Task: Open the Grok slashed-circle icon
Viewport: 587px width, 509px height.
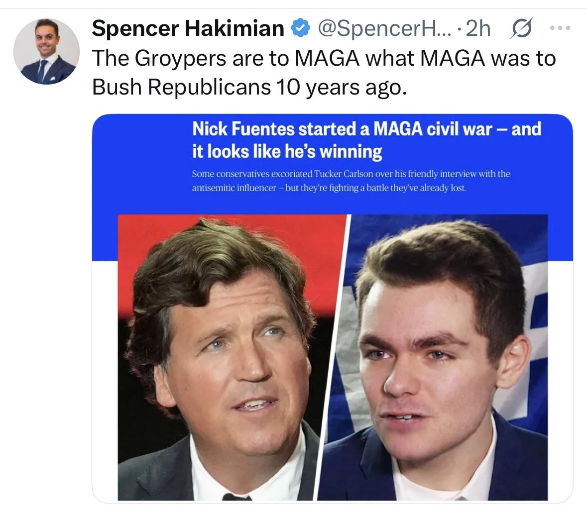Action: pos(520,29)
